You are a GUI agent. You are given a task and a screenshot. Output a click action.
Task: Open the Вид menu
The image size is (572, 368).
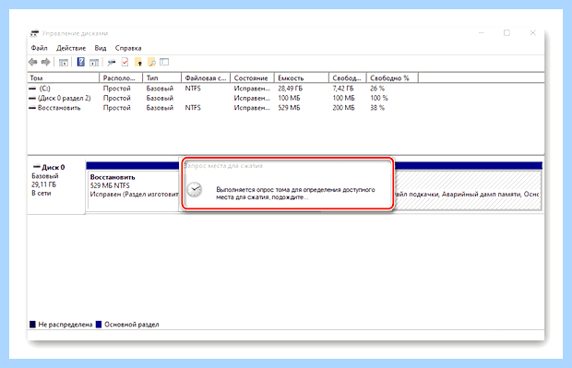pos(101,48)
